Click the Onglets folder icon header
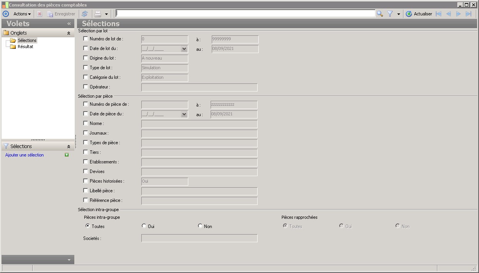This screenshot has height=273, width=479. click(x=6, y=33)
